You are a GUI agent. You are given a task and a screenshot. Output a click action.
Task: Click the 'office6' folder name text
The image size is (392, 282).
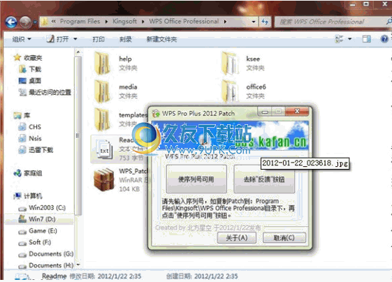coord(256,87)
